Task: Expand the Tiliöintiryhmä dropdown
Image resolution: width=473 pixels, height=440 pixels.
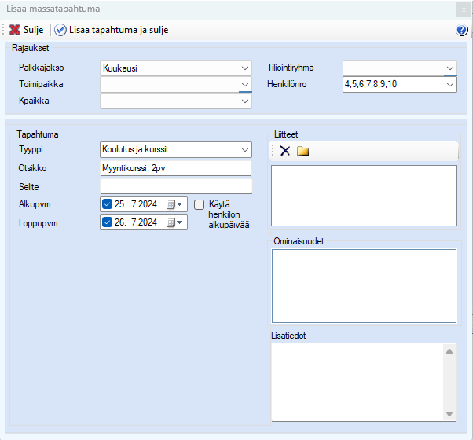Action: point(449,68)
